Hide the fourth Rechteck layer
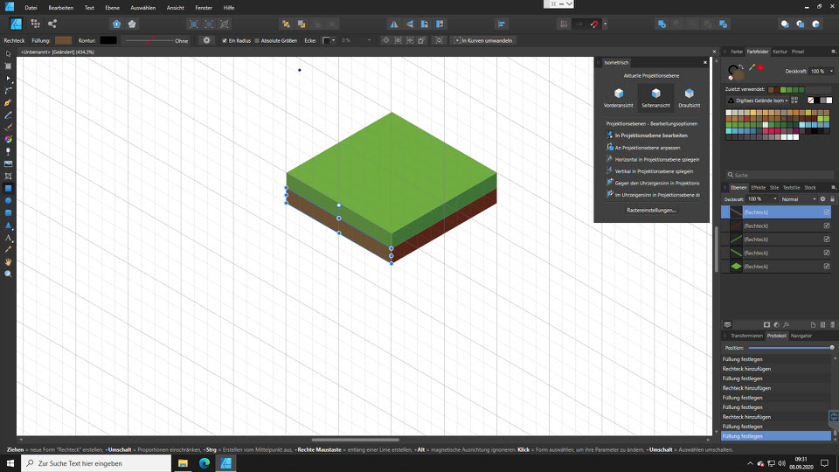Image resolution: width=839 pixels, height=472 pixels. pyautogui.click(x=827, y=253)
